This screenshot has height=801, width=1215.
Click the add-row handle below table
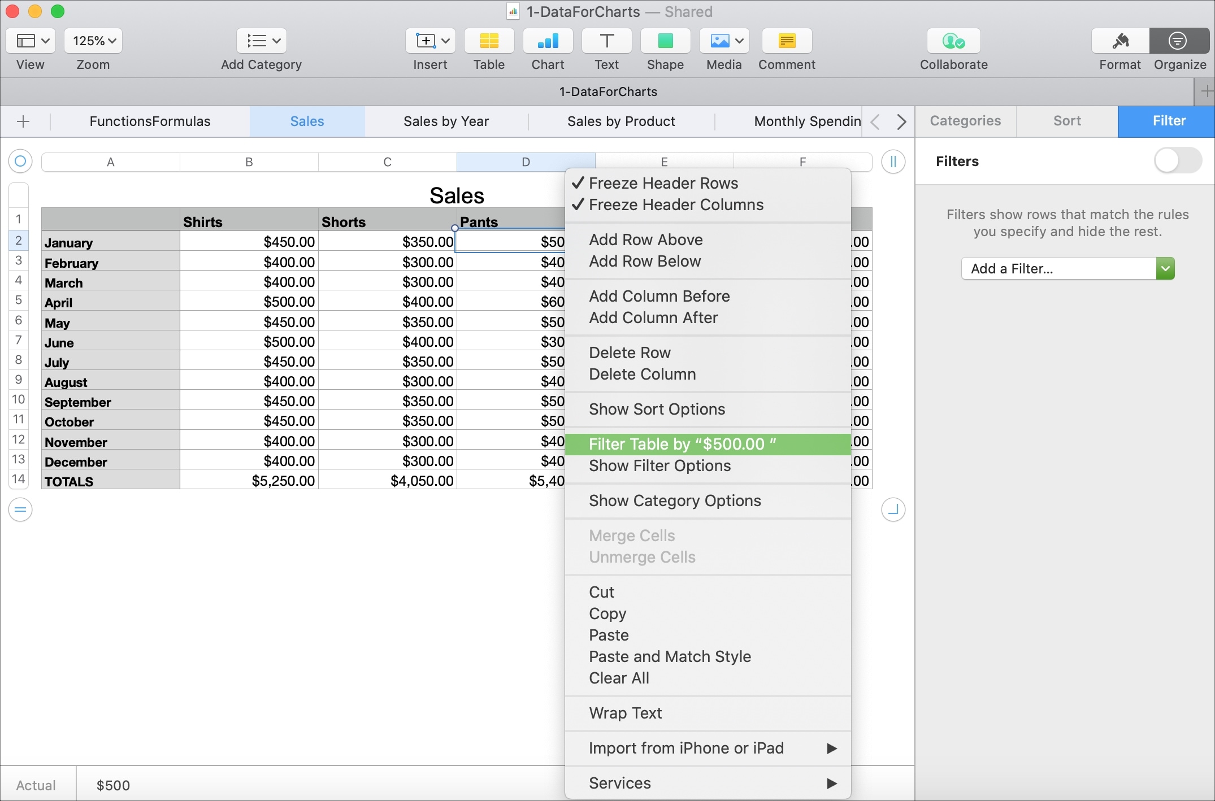[20, 510]
